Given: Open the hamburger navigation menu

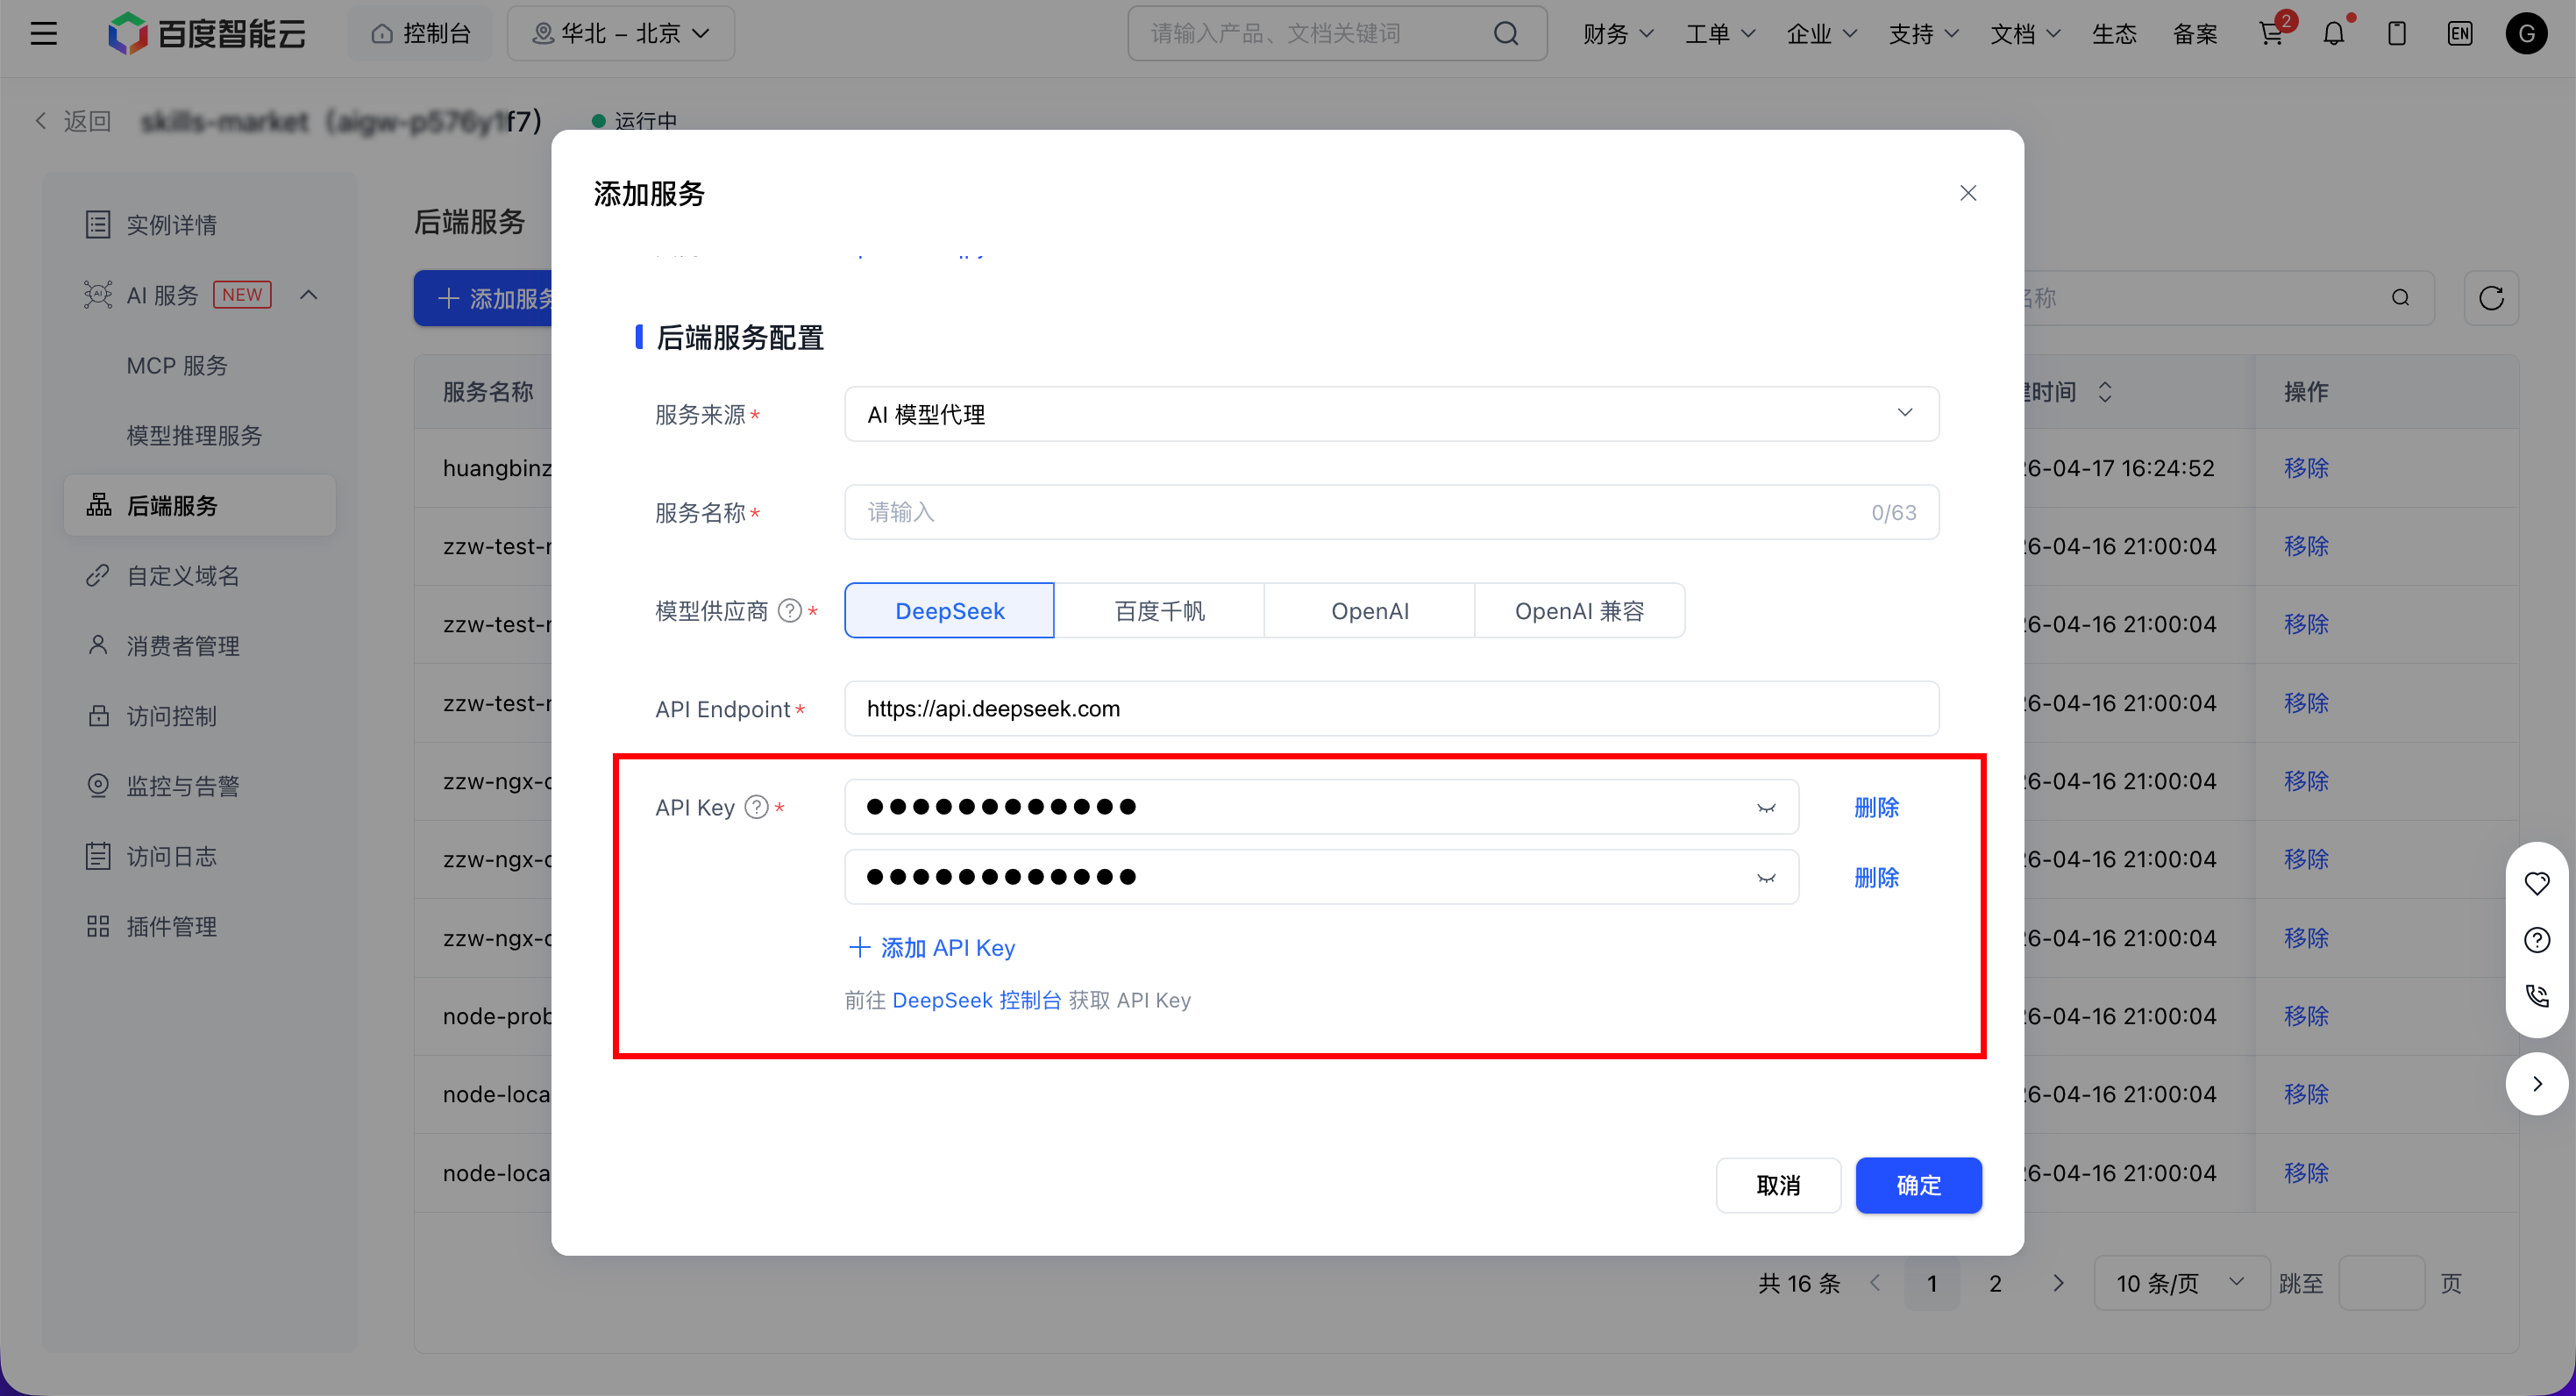Looking at the screenshot, I should tap(44, 34).
